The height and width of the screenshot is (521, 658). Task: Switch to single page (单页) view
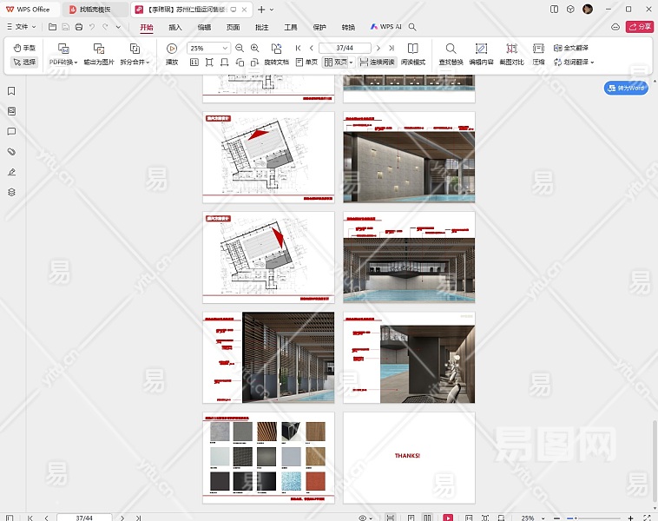(x=306, y=63)
